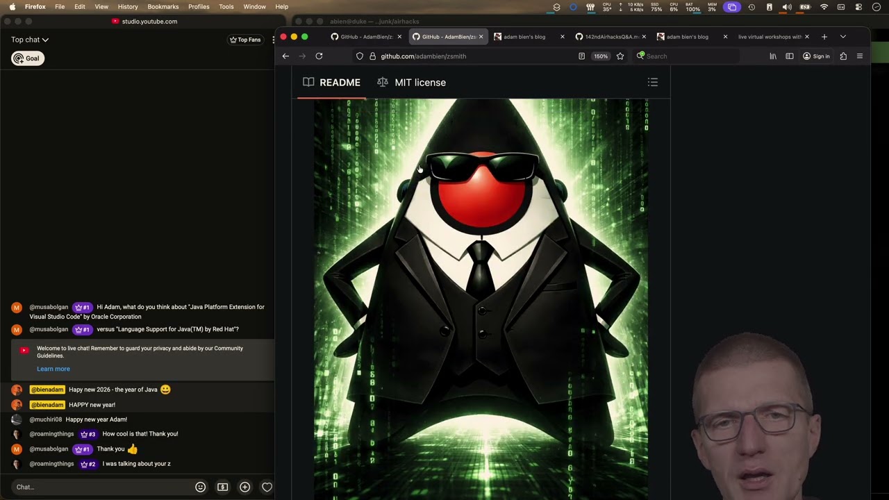
Task: Open the tracking protection shield icon
Action: [360, 56]
